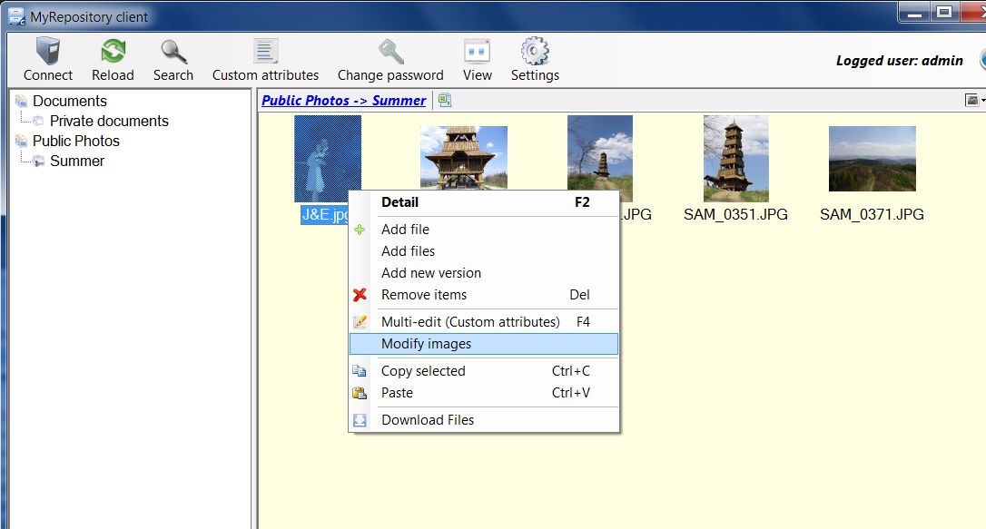Click the Paste clipboard icon in the context menu
The height and width of the screenshot is (529, 986).
360,393
